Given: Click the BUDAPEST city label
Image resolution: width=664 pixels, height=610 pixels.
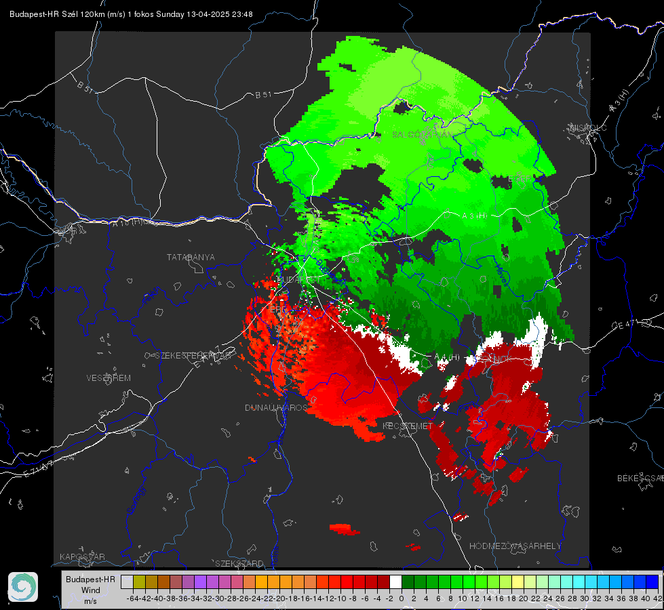Looking at the screenshot, I should [298, 280].
